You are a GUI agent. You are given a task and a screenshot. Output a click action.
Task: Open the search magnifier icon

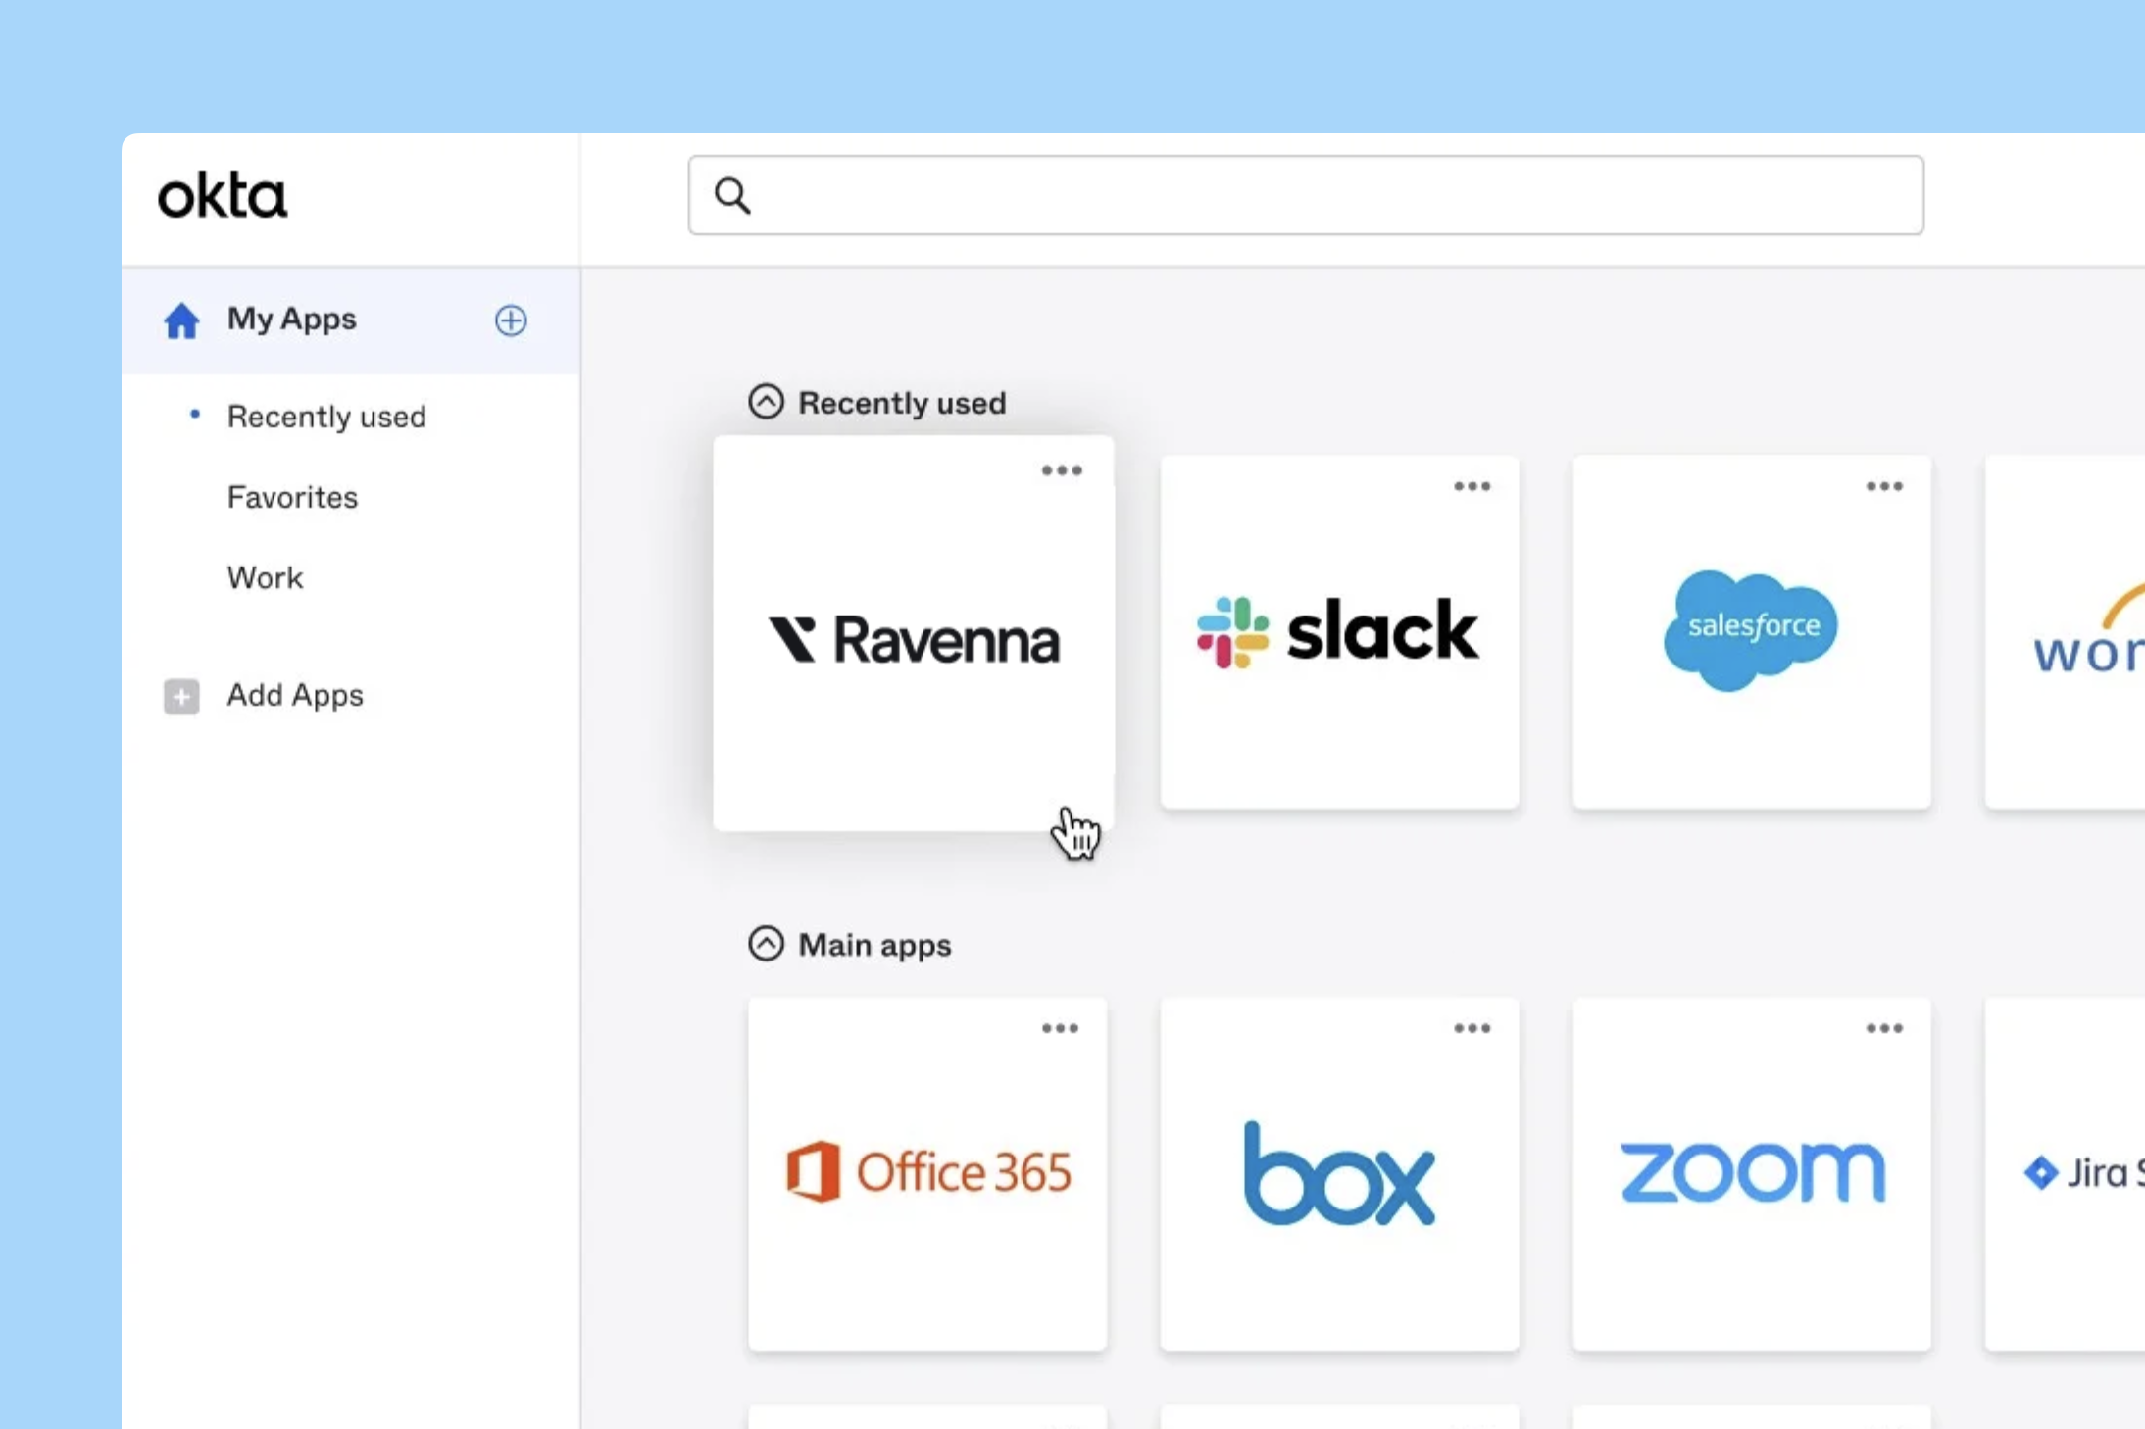(x=731, y=195)
